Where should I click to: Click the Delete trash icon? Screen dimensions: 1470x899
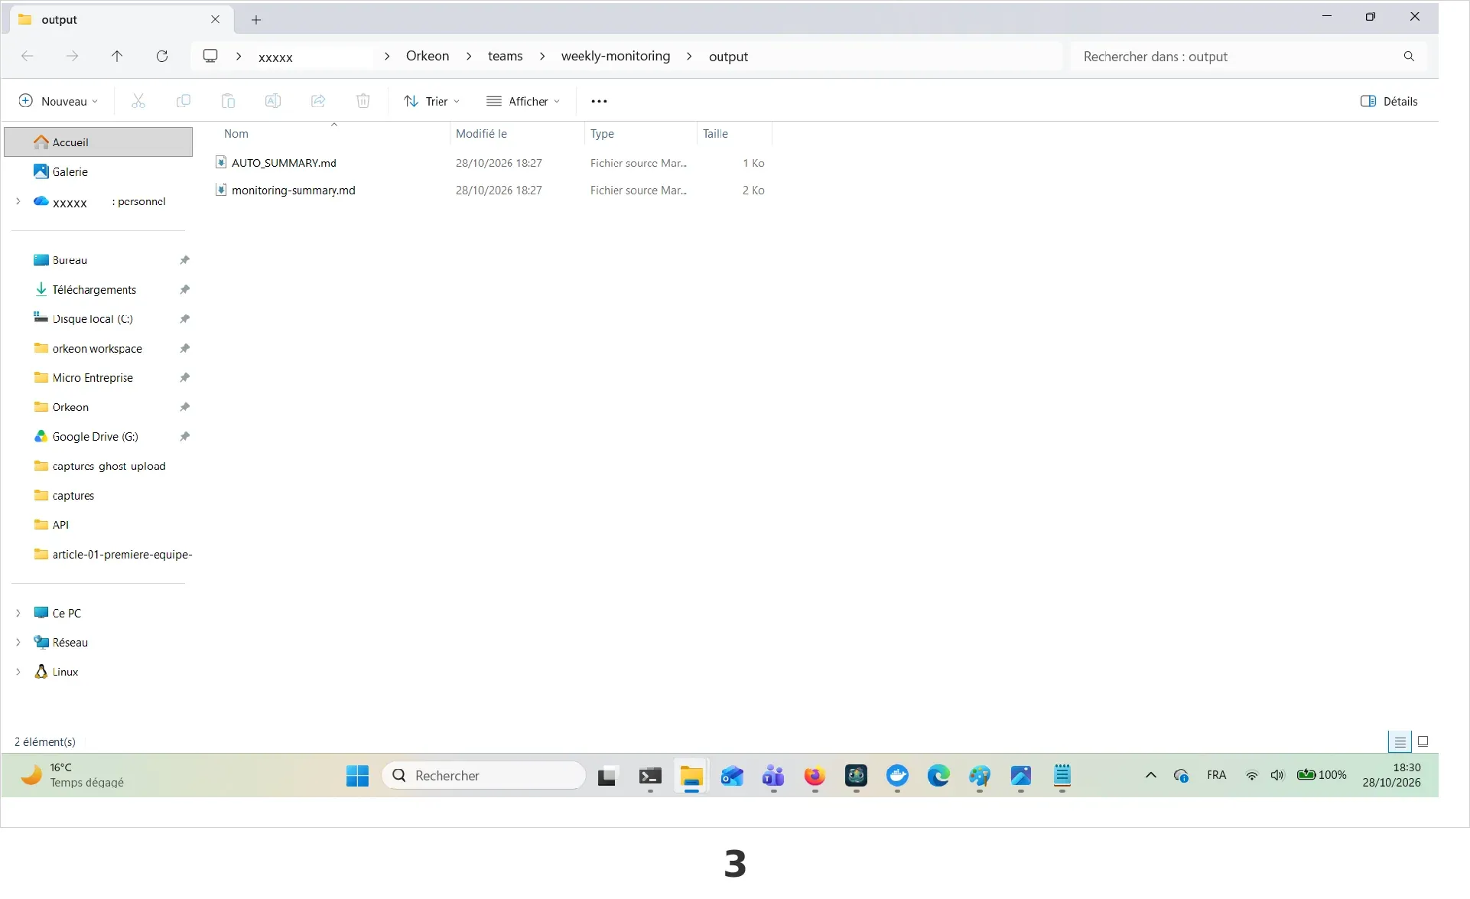(x=363, y=101)
